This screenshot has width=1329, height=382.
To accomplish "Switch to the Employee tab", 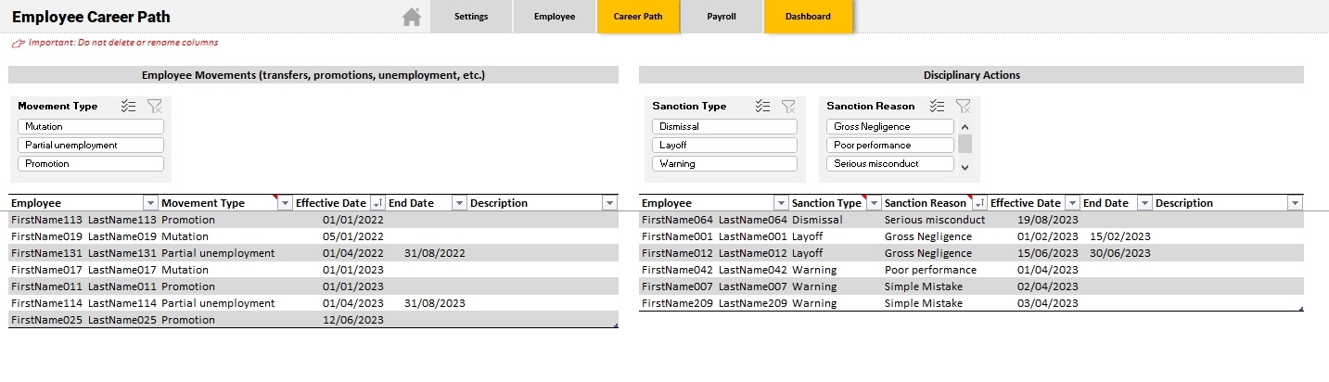I will 555,17.
